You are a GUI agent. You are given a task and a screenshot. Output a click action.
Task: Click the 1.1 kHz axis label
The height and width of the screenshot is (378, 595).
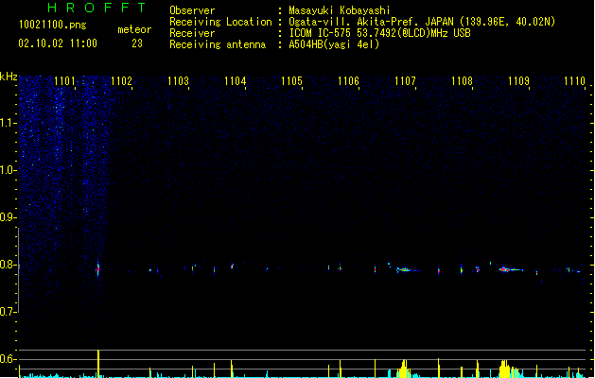pos(9,123)
